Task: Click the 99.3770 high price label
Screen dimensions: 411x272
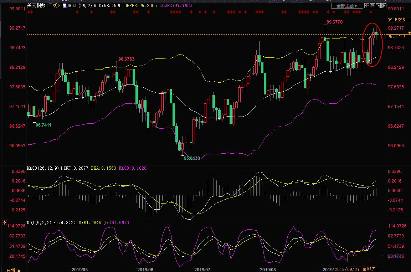Action: 334,22
